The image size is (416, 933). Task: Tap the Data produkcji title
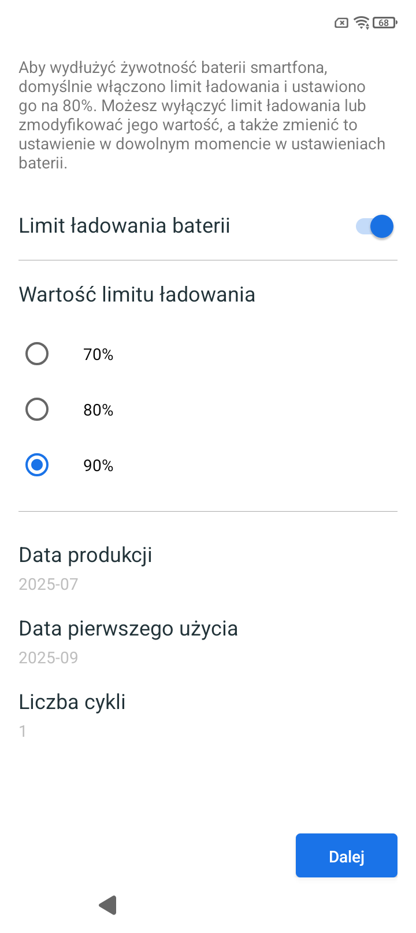click(86, 555)
